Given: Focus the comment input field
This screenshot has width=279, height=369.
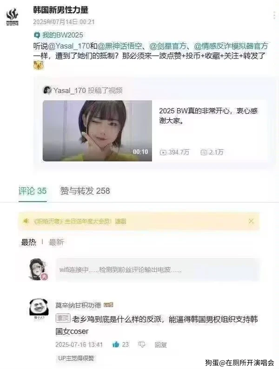Looking at the screenshot, I should [157, 270].
